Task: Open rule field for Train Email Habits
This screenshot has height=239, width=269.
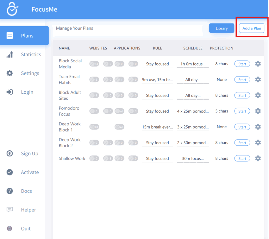Action: tap(157, 80)
